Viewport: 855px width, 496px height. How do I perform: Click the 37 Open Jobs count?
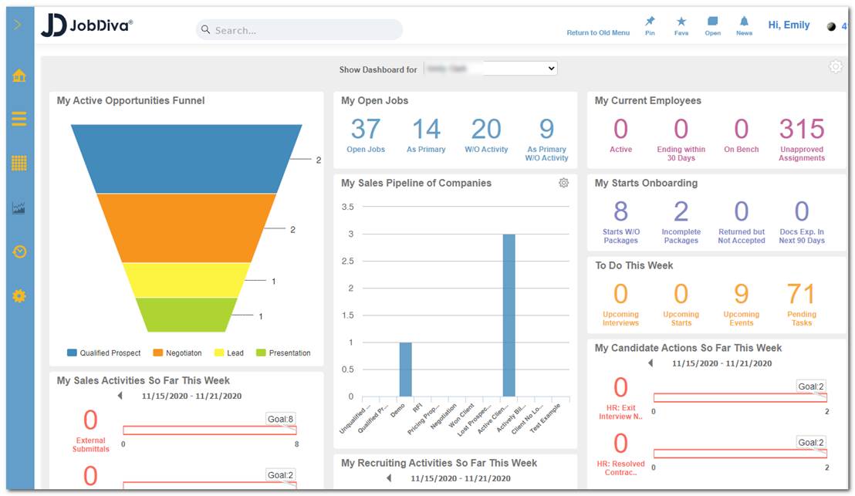(365, 127)
